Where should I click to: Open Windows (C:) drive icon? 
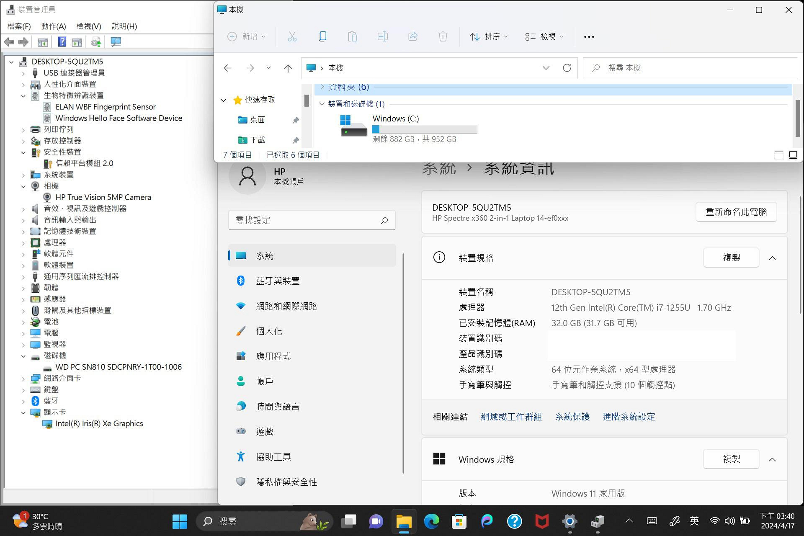353,126
